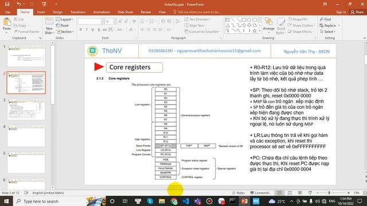Open the File tab

[x=7, y=12]
